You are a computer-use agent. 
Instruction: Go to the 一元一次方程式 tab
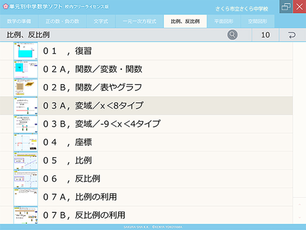(x=139, y=21)
